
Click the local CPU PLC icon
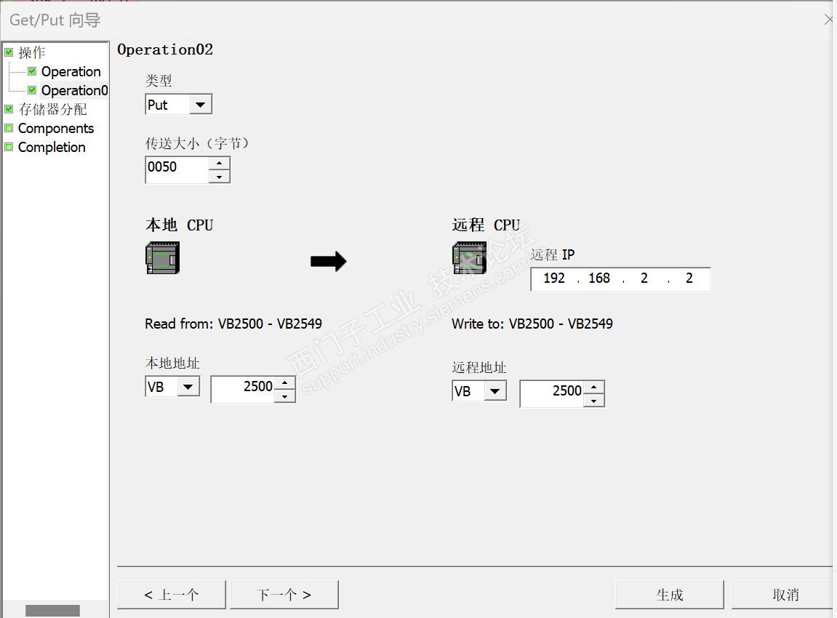click(x=162, y=257)
